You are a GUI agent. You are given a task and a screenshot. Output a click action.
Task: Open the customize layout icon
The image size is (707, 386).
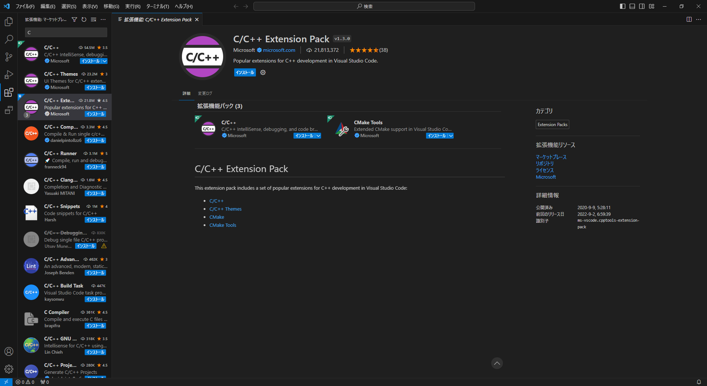point(652,6)
